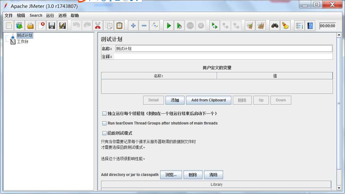Screen dimensions: 345x194
Task: Click the 删除 button under variables table
Action: click(242, 100)
